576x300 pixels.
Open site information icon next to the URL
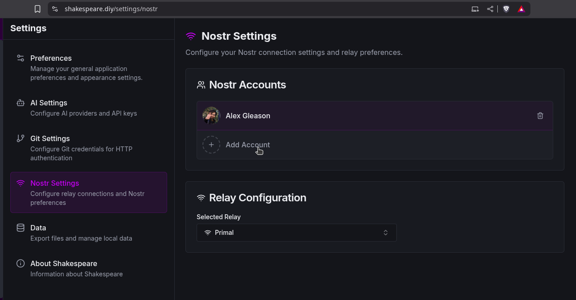click(55, 9)
